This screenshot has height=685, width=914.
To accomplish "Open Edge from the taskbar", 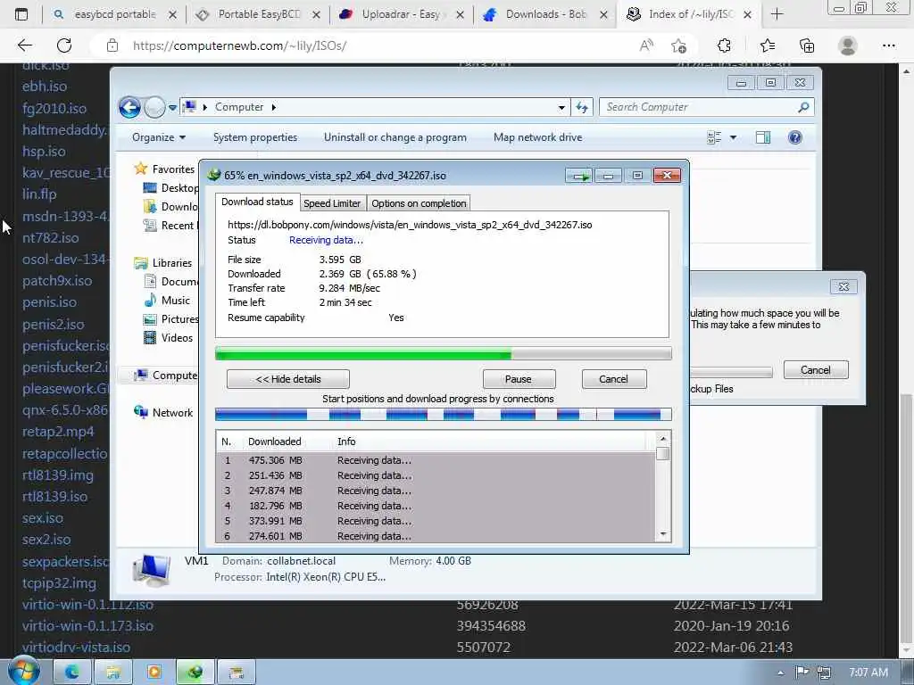I will (71, 673).
